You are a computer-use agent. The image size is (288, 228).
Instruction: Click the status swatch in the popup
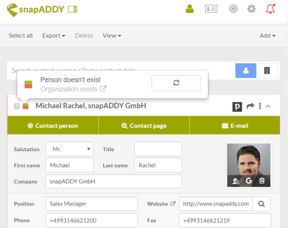pos(29,84)
